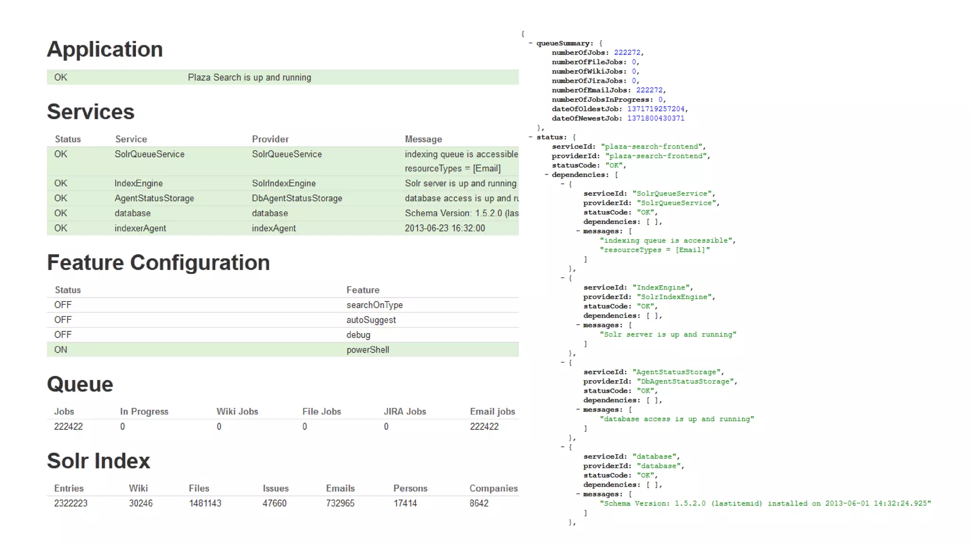The image size is (971, 546).
Task: Click the OFF status next to debug
Action: coord(63,335)
